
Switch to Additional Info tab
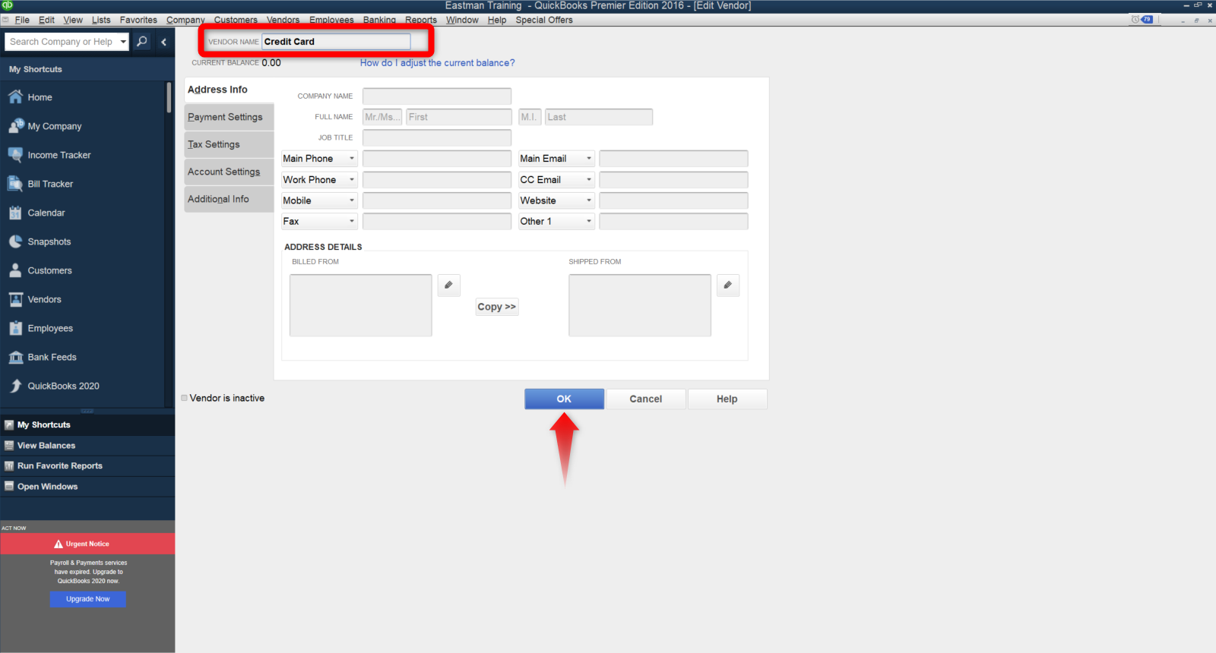229,199
